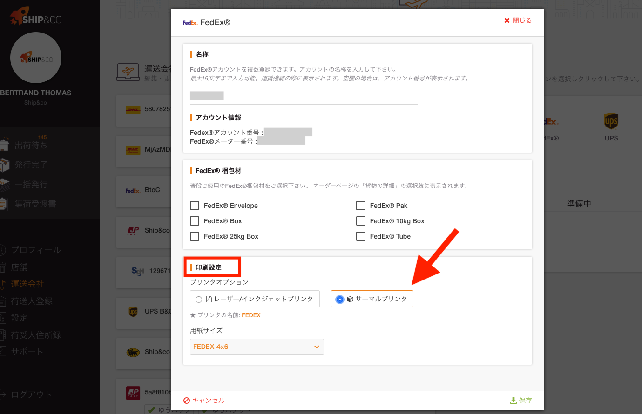Click the 準備中 status text on right

pos(579,204)
